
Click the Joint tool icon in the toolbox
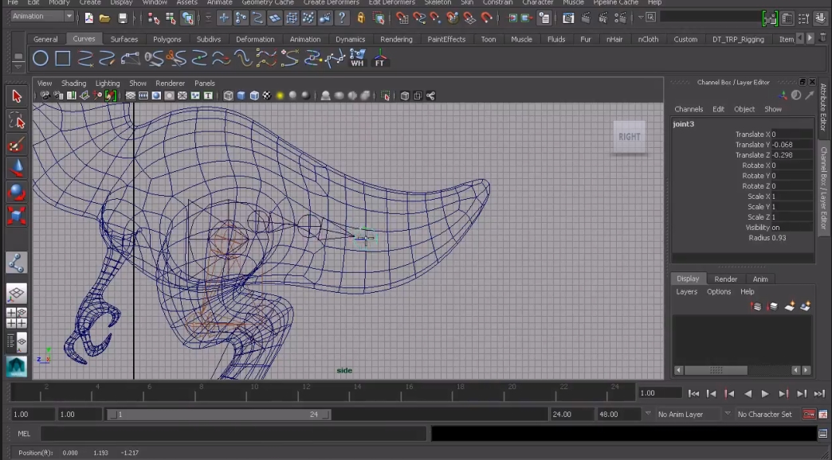tap(16, 262)
